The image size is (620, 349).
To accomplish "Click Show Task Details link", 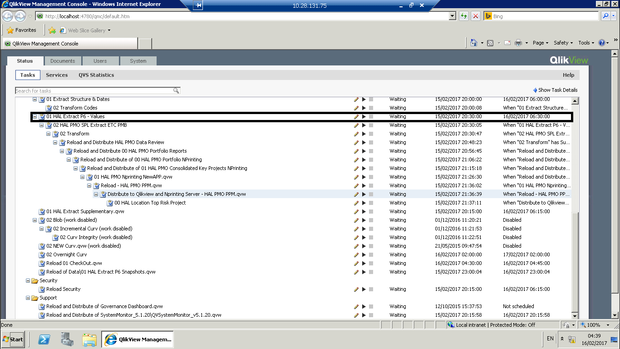I will [x=558, y=90].
